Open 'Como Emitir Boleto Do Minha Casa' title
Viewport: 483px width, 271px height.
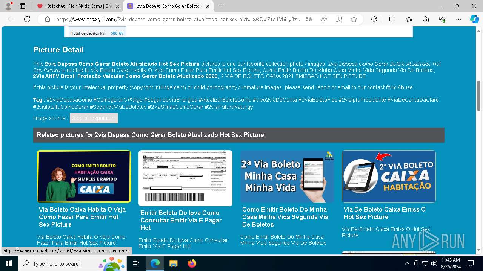click(285, 217)
